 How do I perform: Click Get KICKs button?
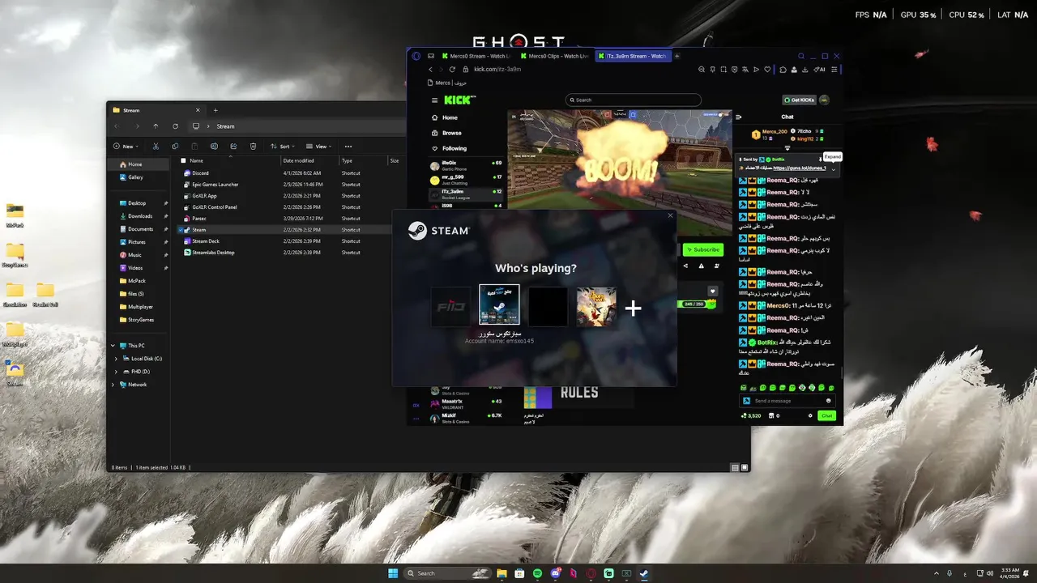(798, 100)
